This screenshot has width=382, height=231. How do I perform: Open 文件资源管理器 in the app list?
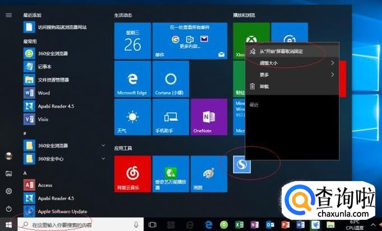click(64, 80)
